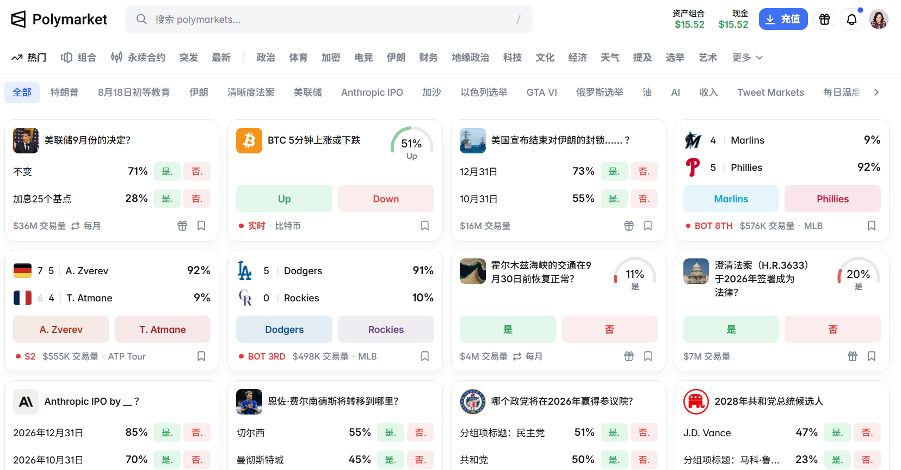Pick Phillies outcome button
The image size is (901, 470).
[x=832, y=199]
